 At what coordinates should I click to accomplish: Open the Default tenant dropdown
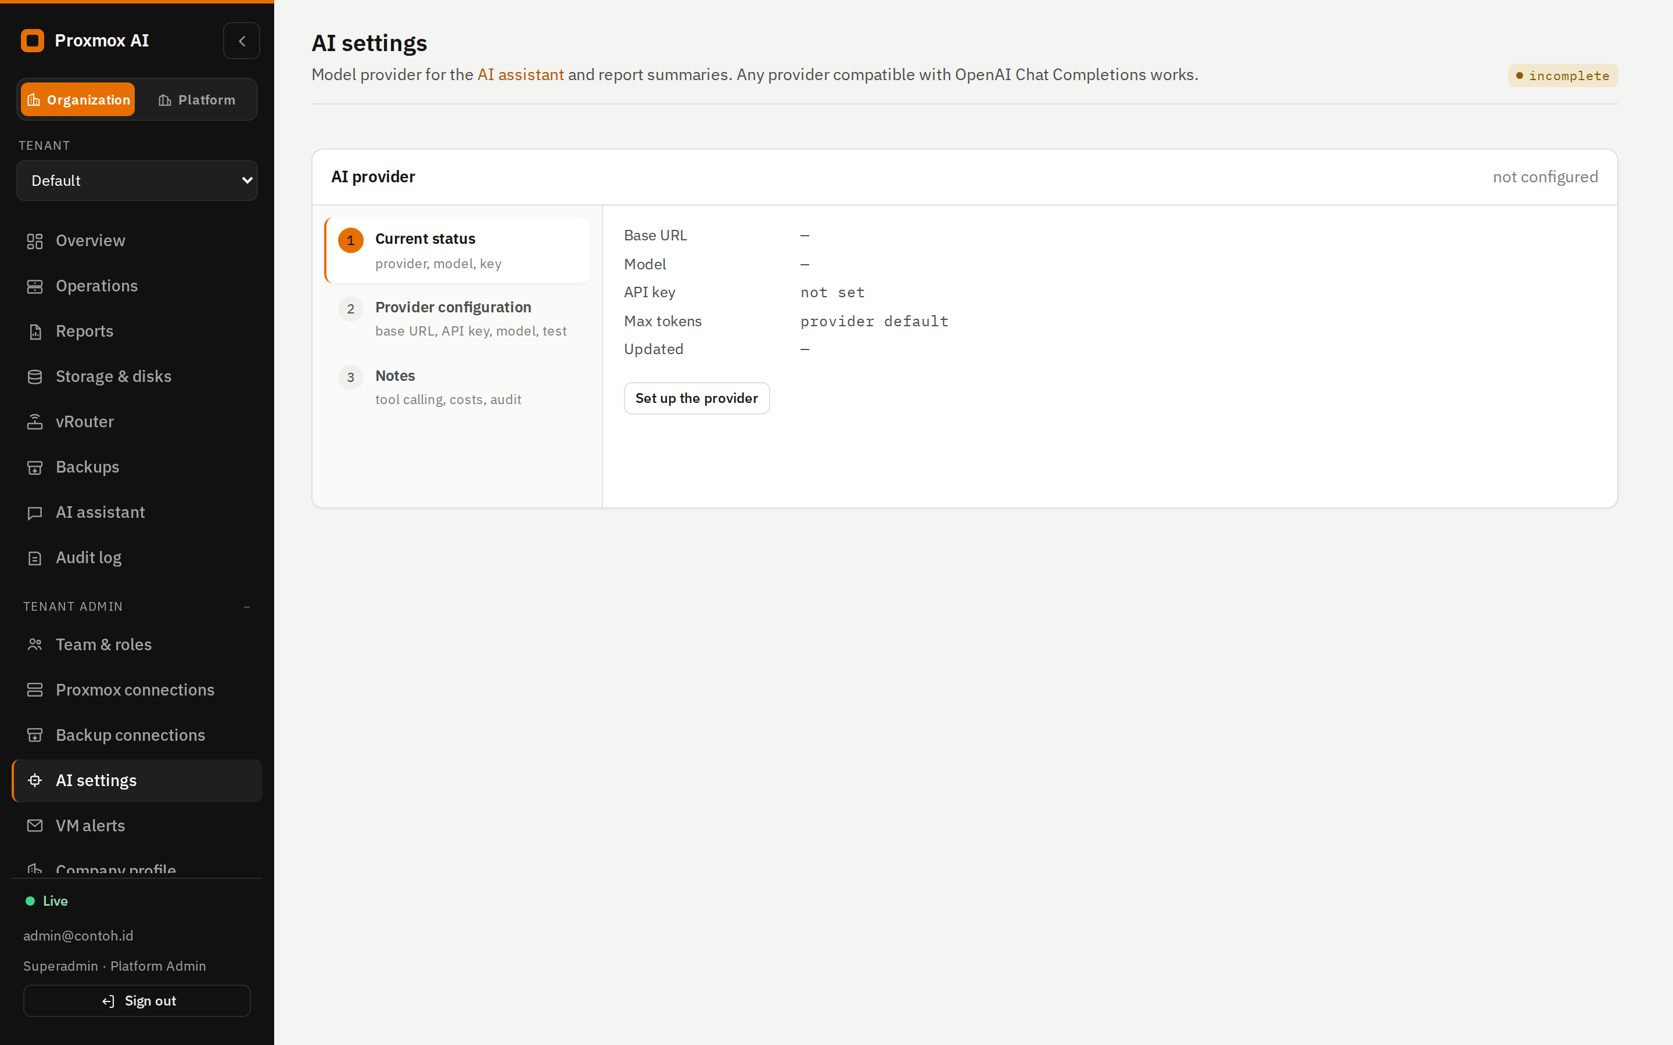[x=137, y=181]
